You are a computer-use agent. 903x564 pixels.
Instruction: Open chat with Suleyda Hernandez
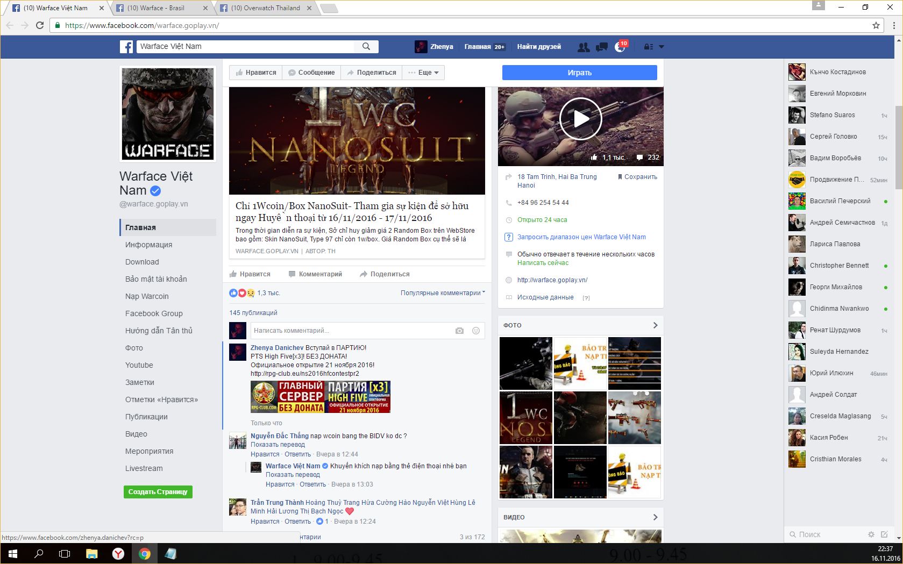pyautogui.click(x=838, y=352)
